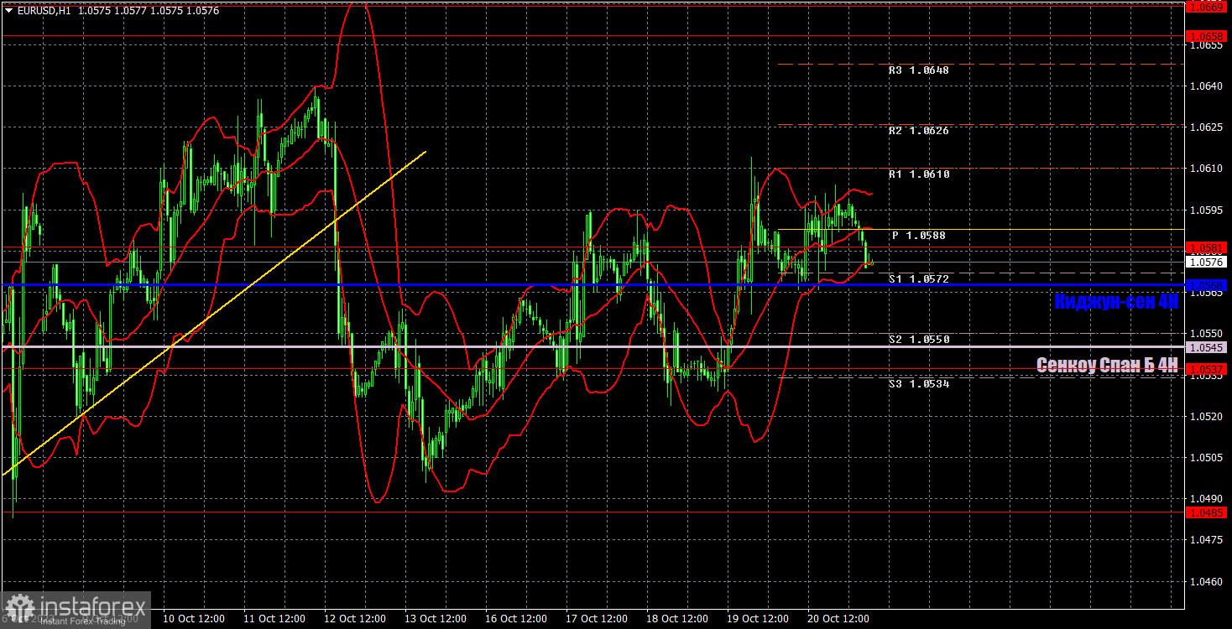The image size is (1232, 629).
Task: Click the 17 Oct 12:00 time label
Action: pos(597,619)
